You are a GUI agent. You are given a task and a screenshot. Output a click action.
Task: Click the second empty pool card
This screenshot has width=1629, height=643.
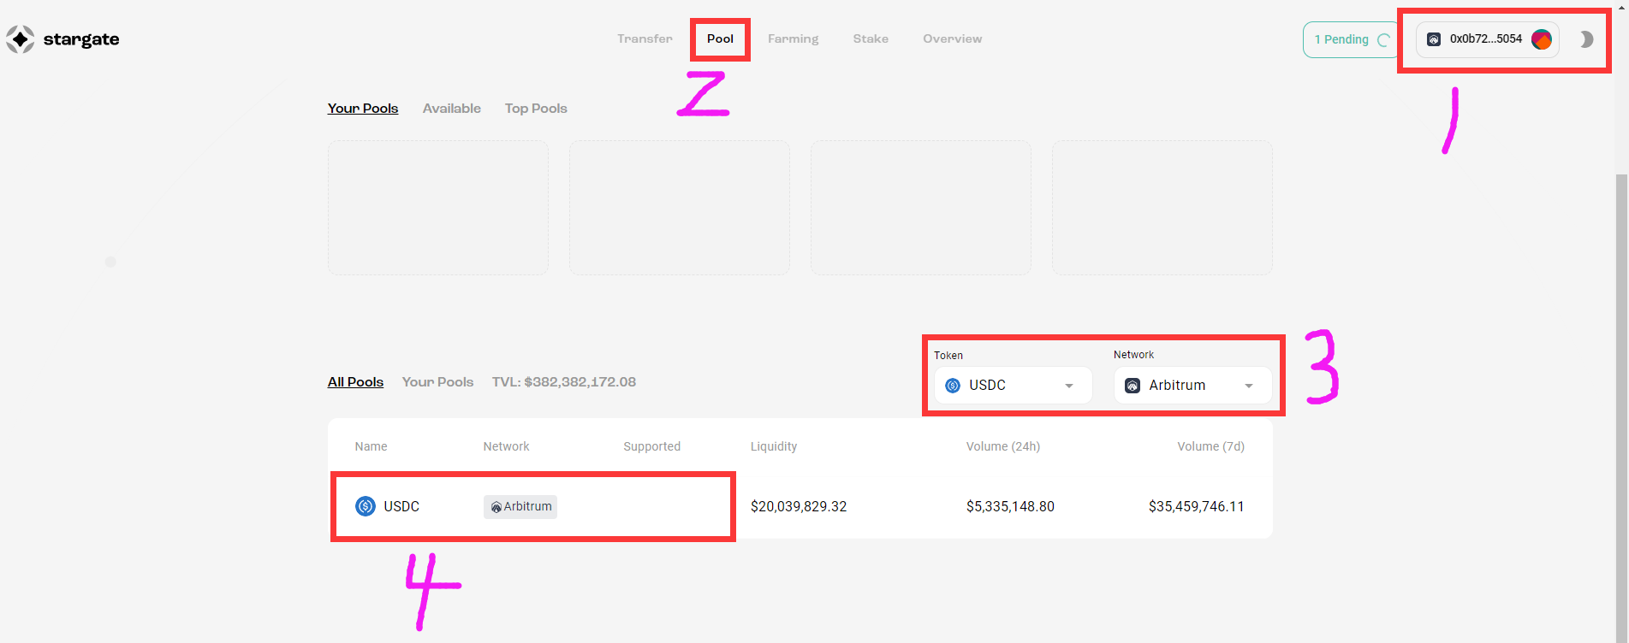click(680, 208)
